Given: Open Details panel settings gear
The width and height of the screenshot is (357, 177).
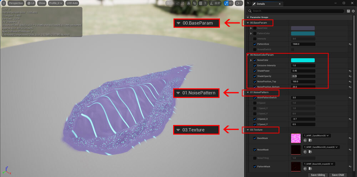Looking at the screenshot, I should tap(353, 11).
